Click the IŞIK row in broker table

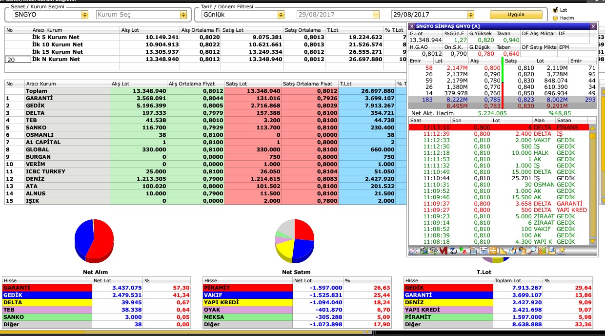coord(205,201)
